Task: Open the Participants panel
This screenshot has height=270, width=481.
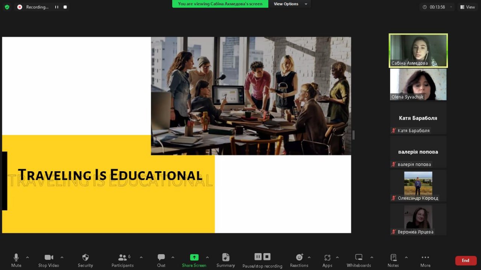Action: click(123, 260)
